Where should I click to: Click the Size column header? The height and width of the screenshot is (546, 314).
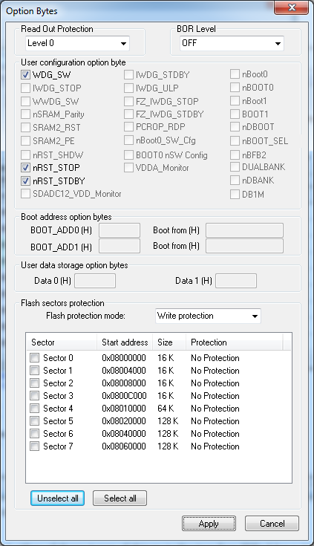tap(169, 342)
